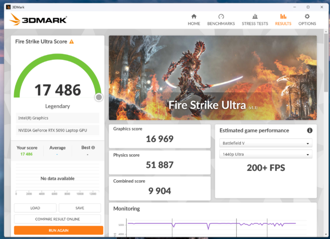330x239 pixels.
Task: Click the Options gear icon
Action: pyautogui.click(x=307, y=16)
